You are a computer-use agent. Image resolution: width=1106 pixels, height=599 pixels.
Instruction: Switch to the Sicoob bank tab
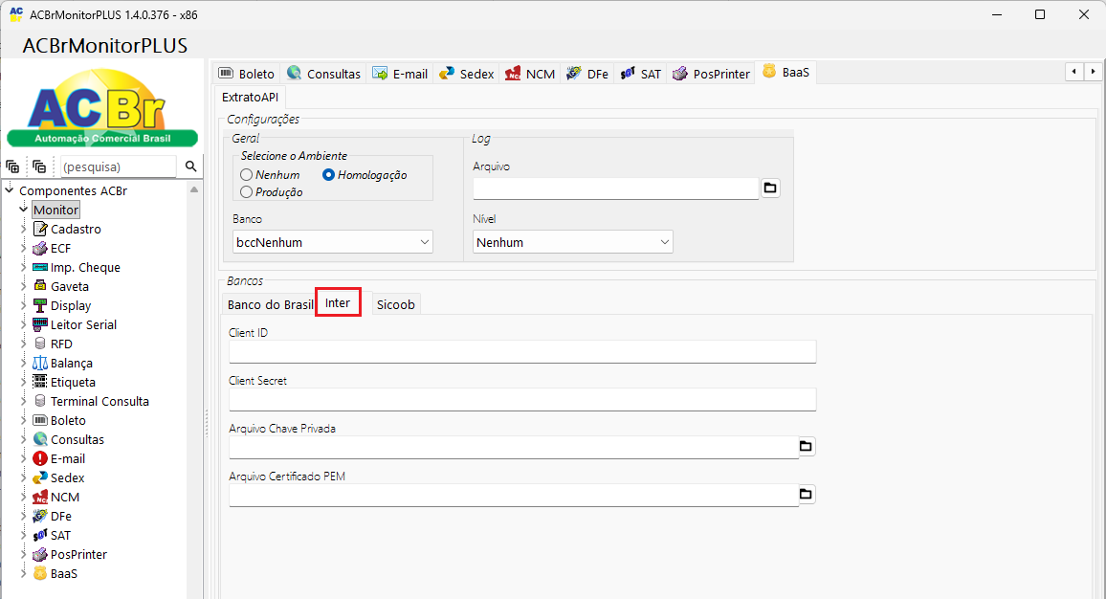coord(395,304)
